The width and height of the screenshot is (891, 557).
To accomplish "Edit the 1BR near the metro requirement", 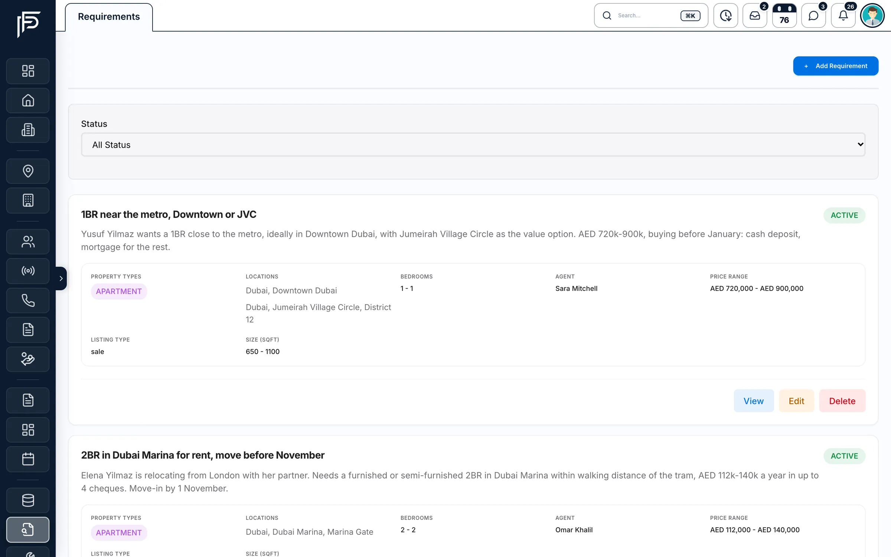I will click(796, 401).
